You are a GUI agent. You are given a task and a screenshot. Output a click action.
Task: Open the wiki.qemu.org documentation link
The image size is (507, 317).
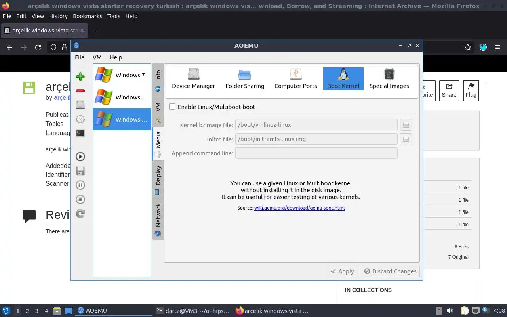tap(299, 208)
